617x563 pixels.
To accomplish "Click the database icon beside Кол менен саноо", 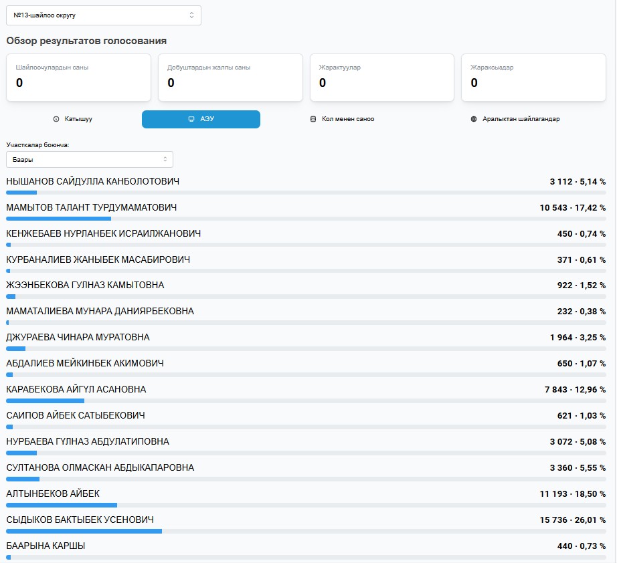I will click(x=313, y=119).
